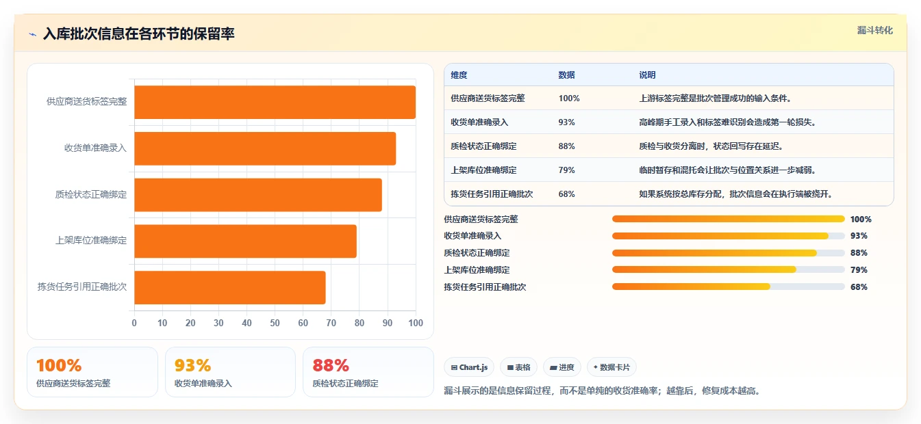This screenshot has height=424, width=921.
Task: Select the 进度 chip
Action: (562, 367)
